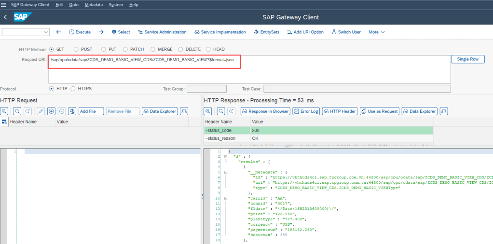Open Data Explorer in HTTP Response panel
The height and width of the screenshot is (244, 493).
tap(419, 111)
